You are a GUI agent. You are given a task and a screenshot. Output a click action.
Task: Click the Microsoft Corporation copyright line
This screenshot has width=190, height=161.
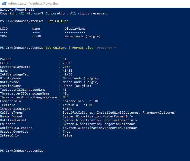point(54,13)
